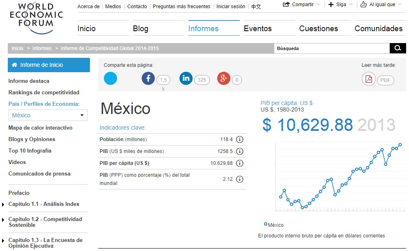Image resolution: width=409 pixels, height=251 pixels.
Task: Click the PDF label button
Action: 385,80
